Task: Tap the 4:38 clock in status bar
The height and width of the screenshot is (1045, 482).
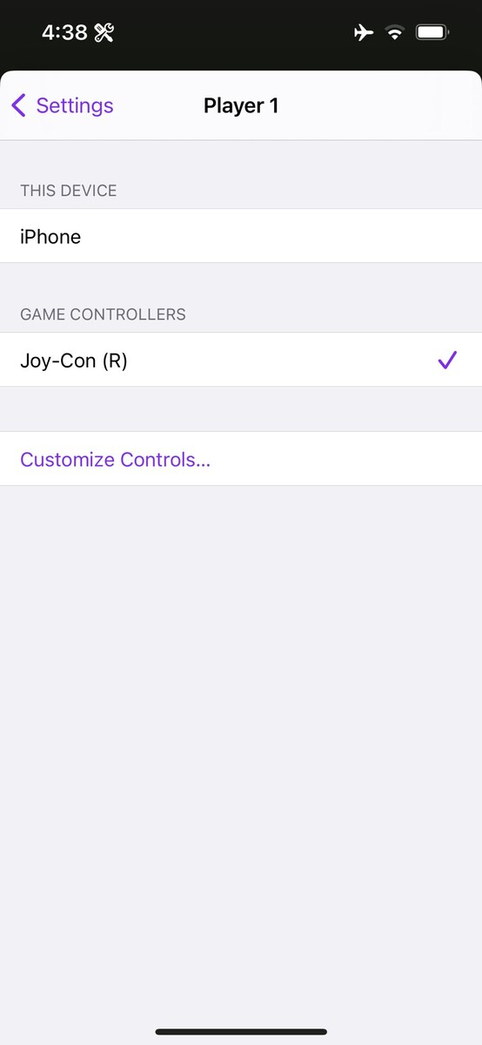Action: pos(64,33)
